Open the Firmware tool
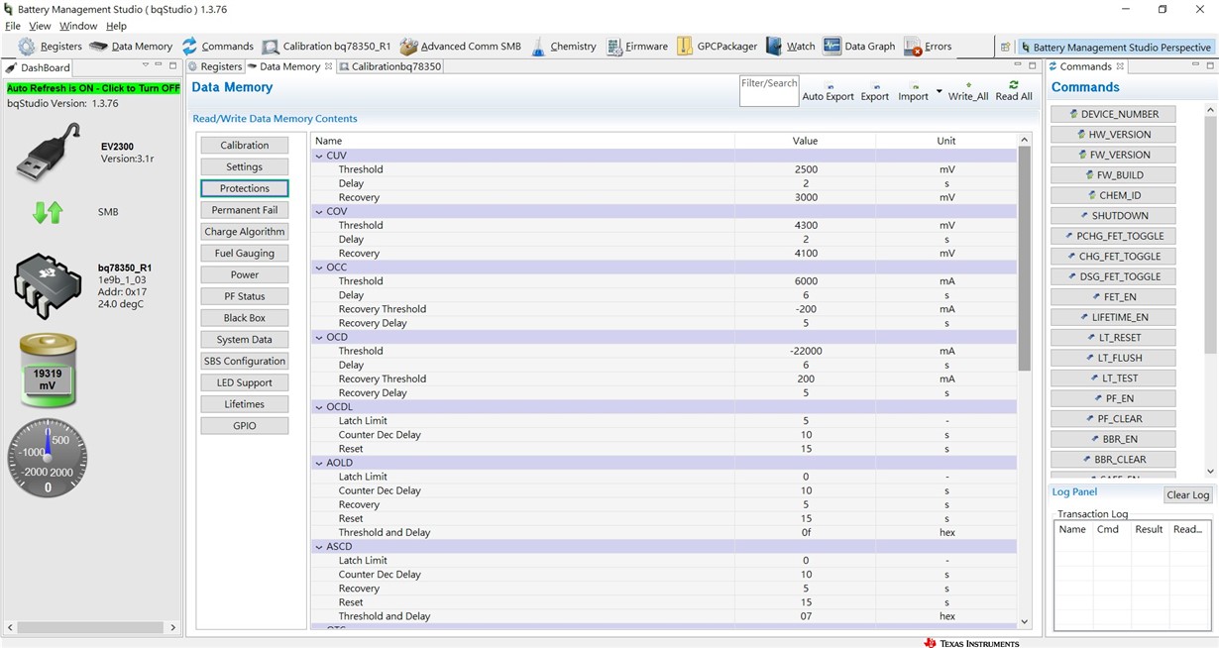Screen dimensions: 1219x648 tap(637, 47)
